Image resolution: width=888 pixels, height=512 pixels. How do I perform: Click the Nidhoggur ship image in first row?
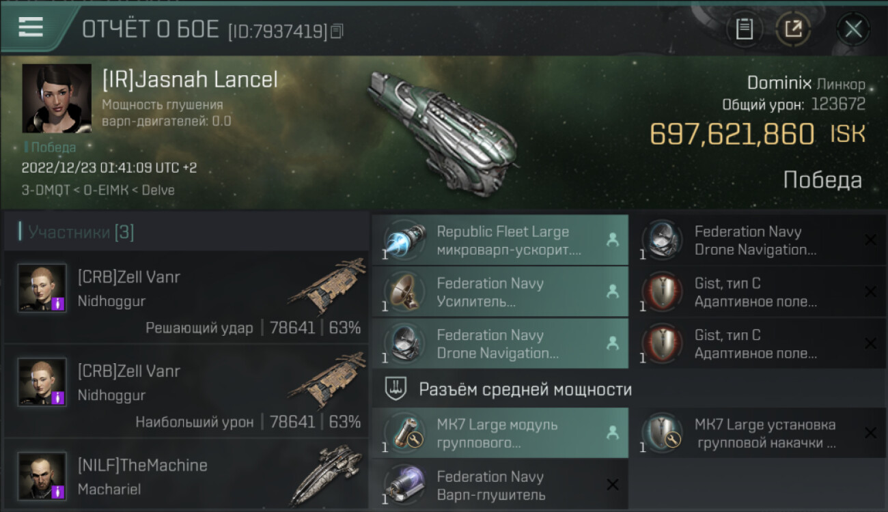327,284
